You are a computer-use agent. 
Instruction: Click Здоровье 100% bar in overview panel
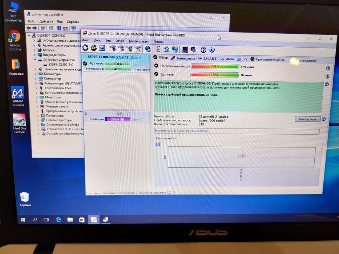click(214, 74)
